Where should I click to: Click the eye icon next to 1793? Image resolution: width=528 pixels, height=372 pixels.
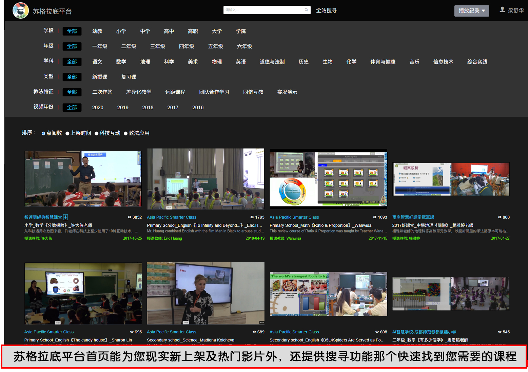(252, 217)
